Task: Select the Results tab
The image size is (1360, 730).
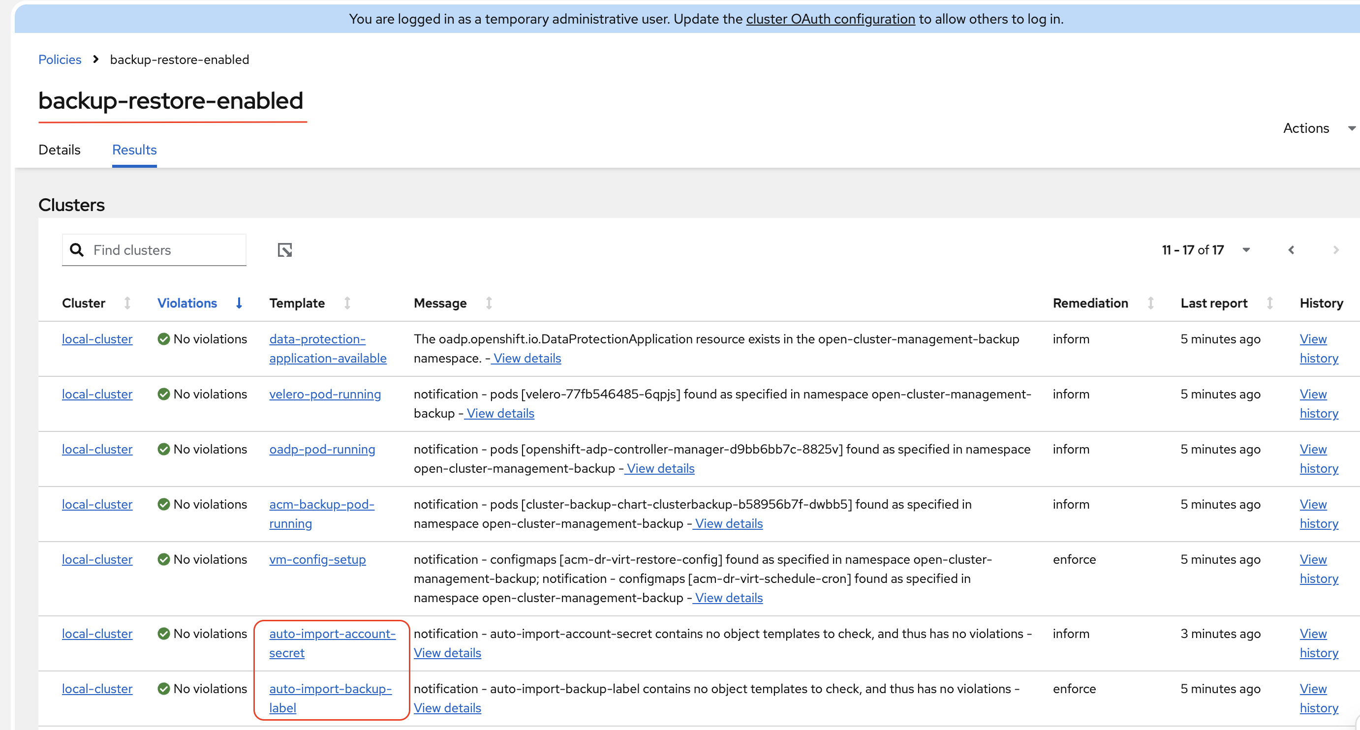Action: [x=134, y=150]
